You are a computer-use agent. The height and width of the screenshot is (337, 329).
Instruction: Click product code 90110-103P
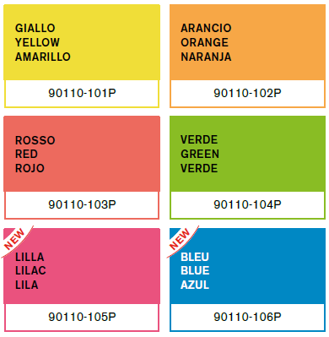[x=82, y=204]
